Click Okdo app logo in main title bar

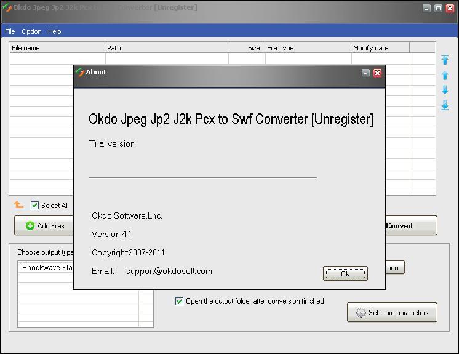pyautogui.click(x=7, y=8)
